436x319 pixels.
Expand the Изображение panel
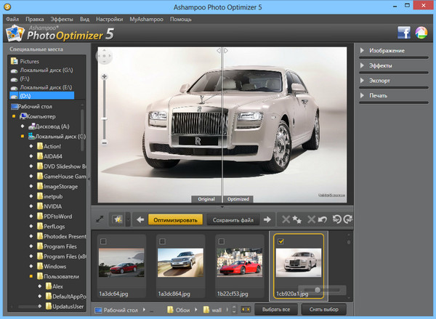pyautogui.click(x=386, y=51)
